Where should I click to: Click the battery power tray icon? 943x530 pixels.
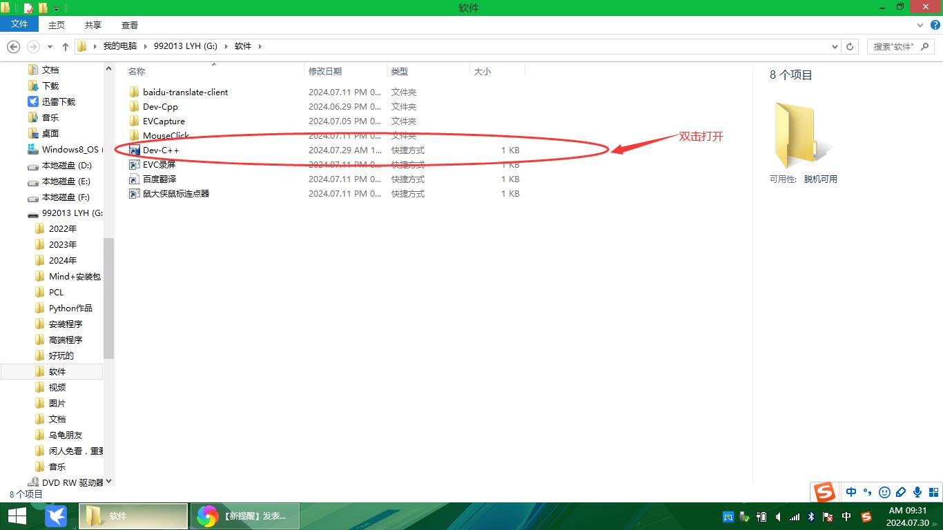click(x=761, y=517)
